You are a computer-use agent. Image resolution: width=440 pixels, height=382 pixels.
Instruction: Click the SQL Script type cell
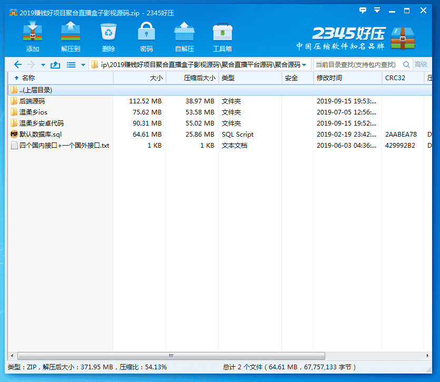click(238, 135)
